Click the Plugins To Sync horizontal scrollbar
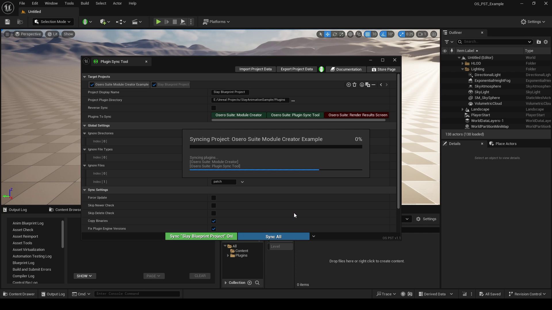The width and height of the screenshot is (552, 310). pos(298,120)
